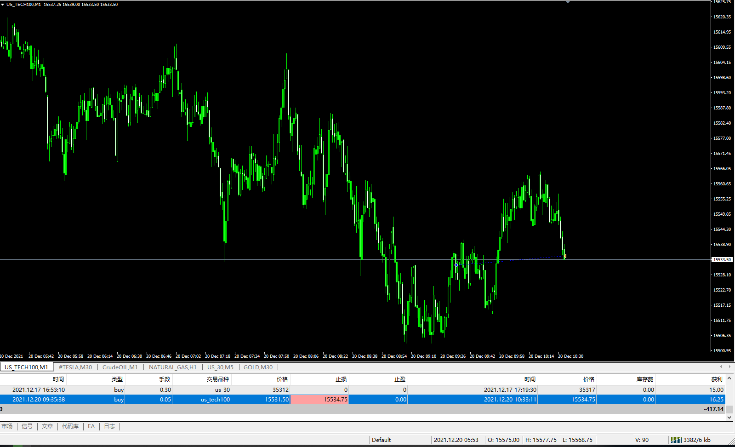Image resolution: width=735 pixels, height=447 pixels.
Task: Click the Default profile in status bar
Action: pos(382,440)
